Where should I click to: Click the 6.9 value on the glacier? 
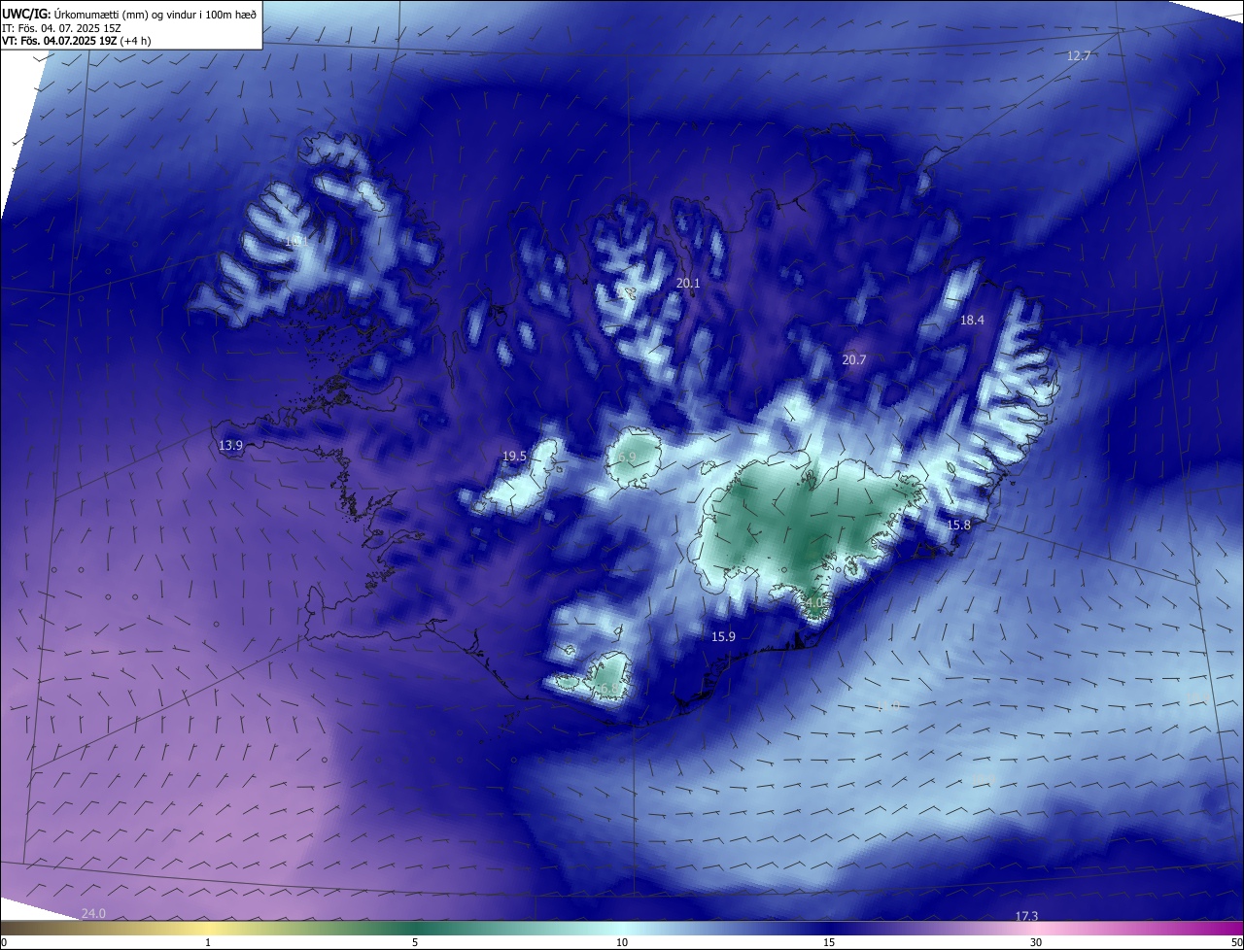point(627,457)
